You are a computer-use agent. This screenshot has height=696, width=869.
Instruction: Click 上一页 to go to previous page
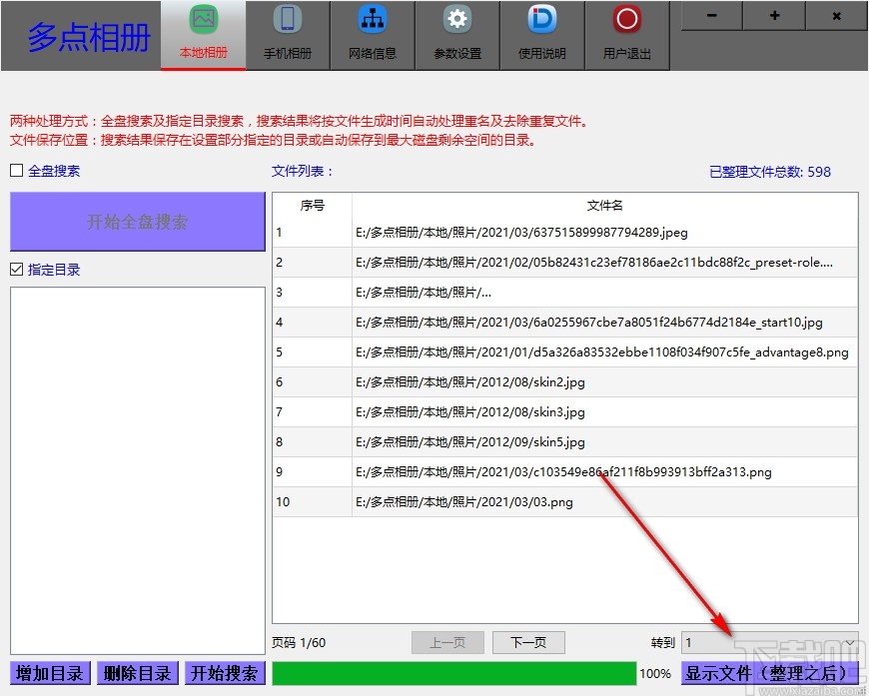coord(447,642)
